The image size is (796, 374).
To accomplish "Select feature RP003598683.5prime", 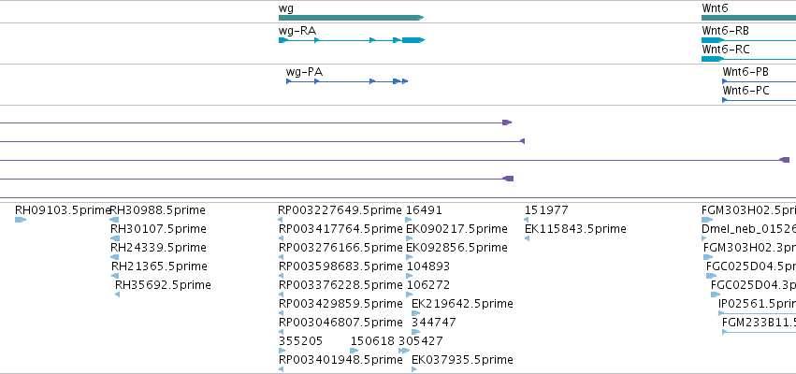I will tap(281, 276).
